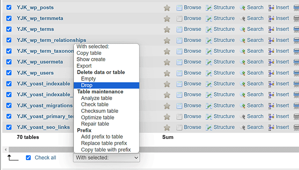
Task: Open the With selected dropdown at bottom
Action: coord(106,158)
